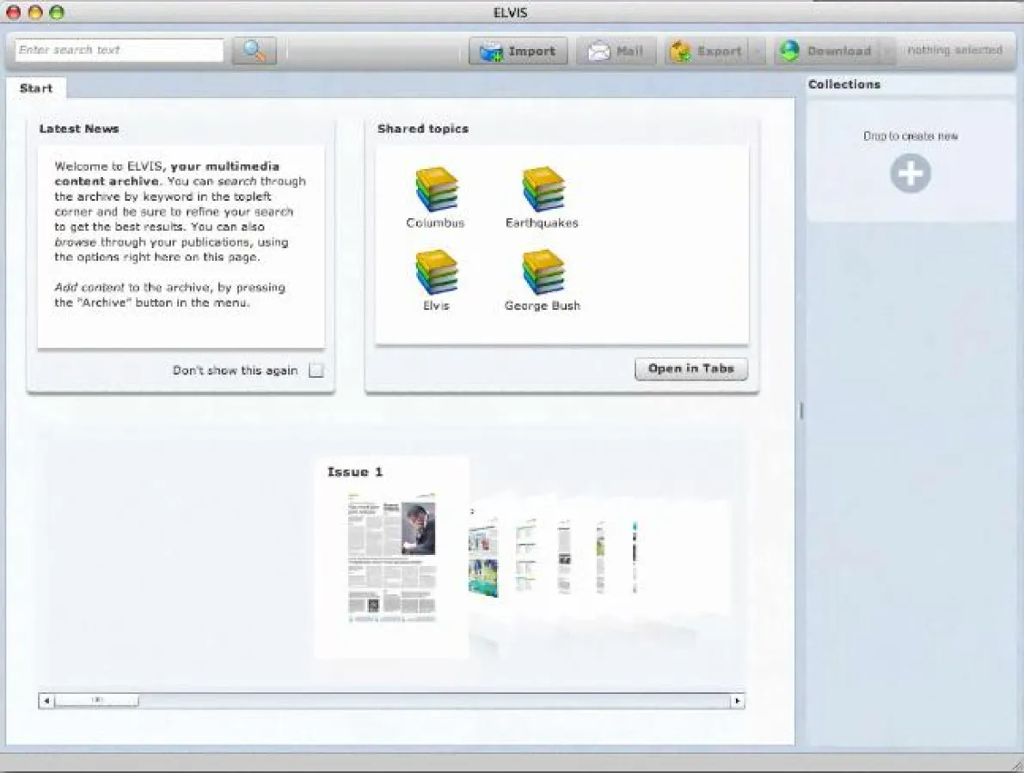1024x773 pixels.
Task: Click the Export toolbar button
Action: [x=706, y=52]
